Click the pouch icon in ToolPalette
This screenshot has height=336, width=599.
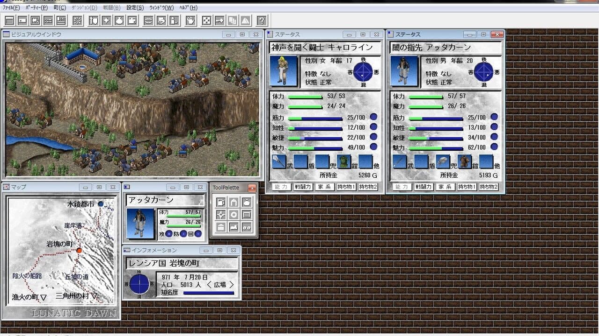[247, 202]
